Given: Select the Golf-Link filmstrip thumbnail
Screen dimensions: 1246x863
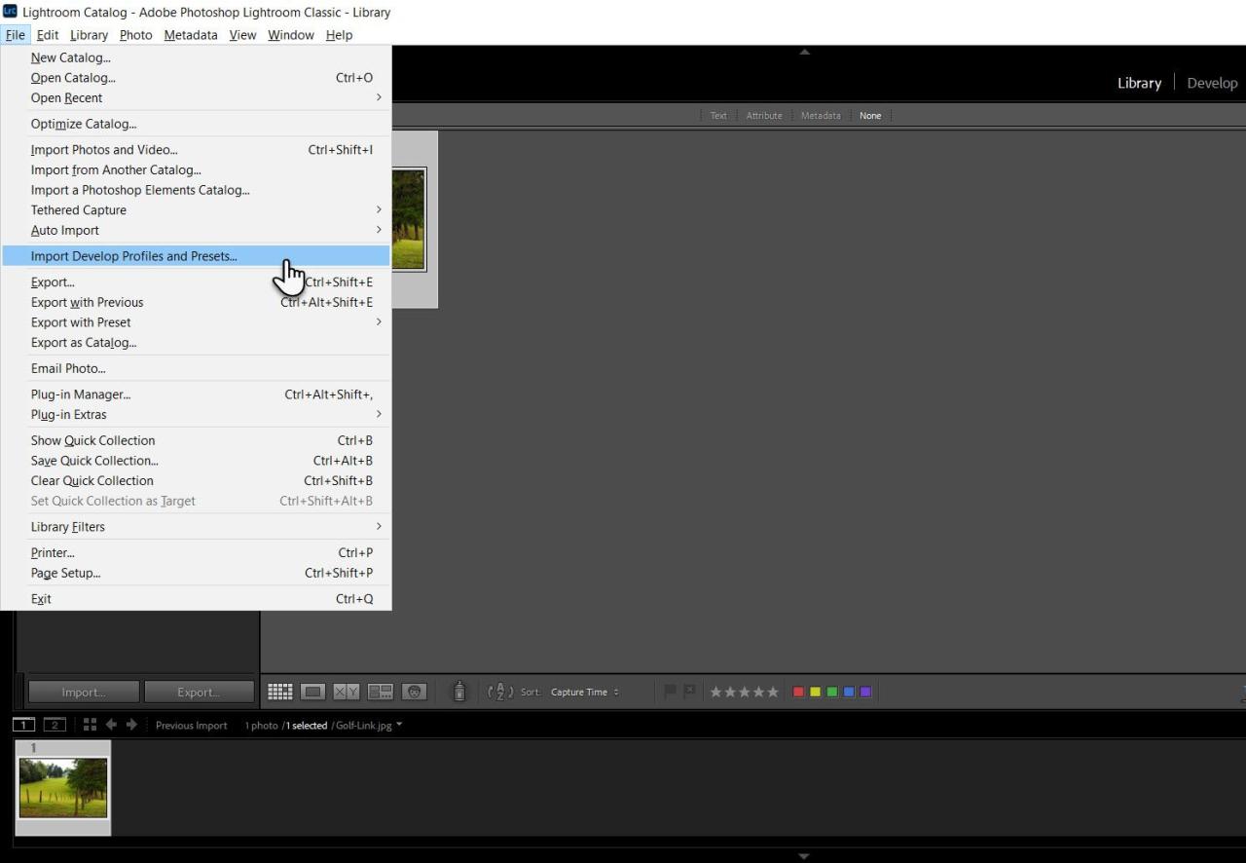Looking at the screenshot, I should pos(63,787).
